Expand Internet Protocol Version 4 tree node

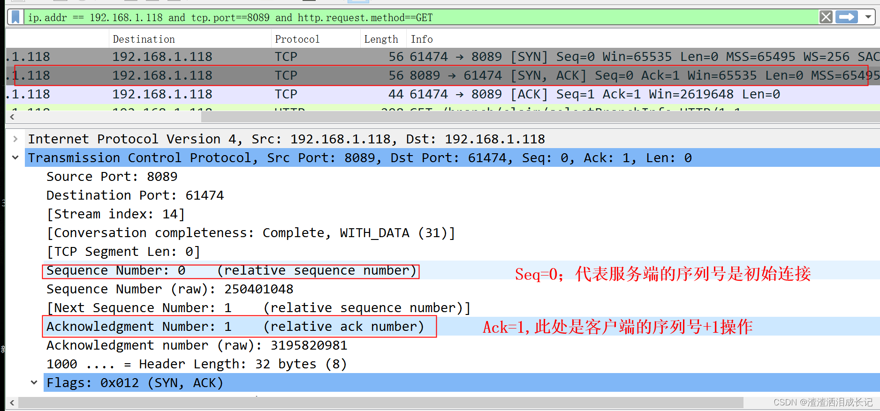pyautogui.click(x=15, y=139)
